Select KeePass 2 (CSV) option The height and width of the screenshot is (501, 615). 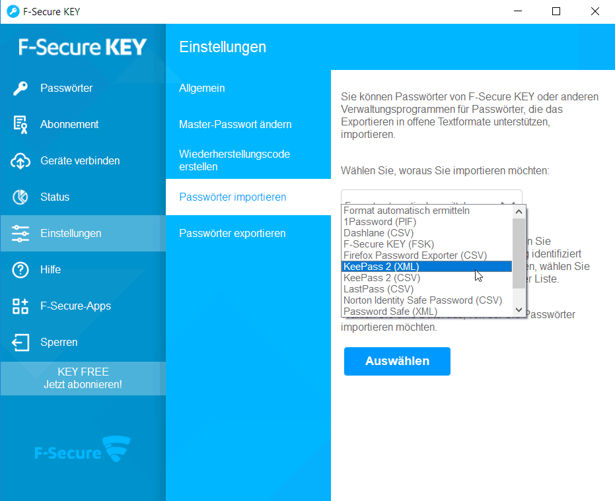pos(427,278)
